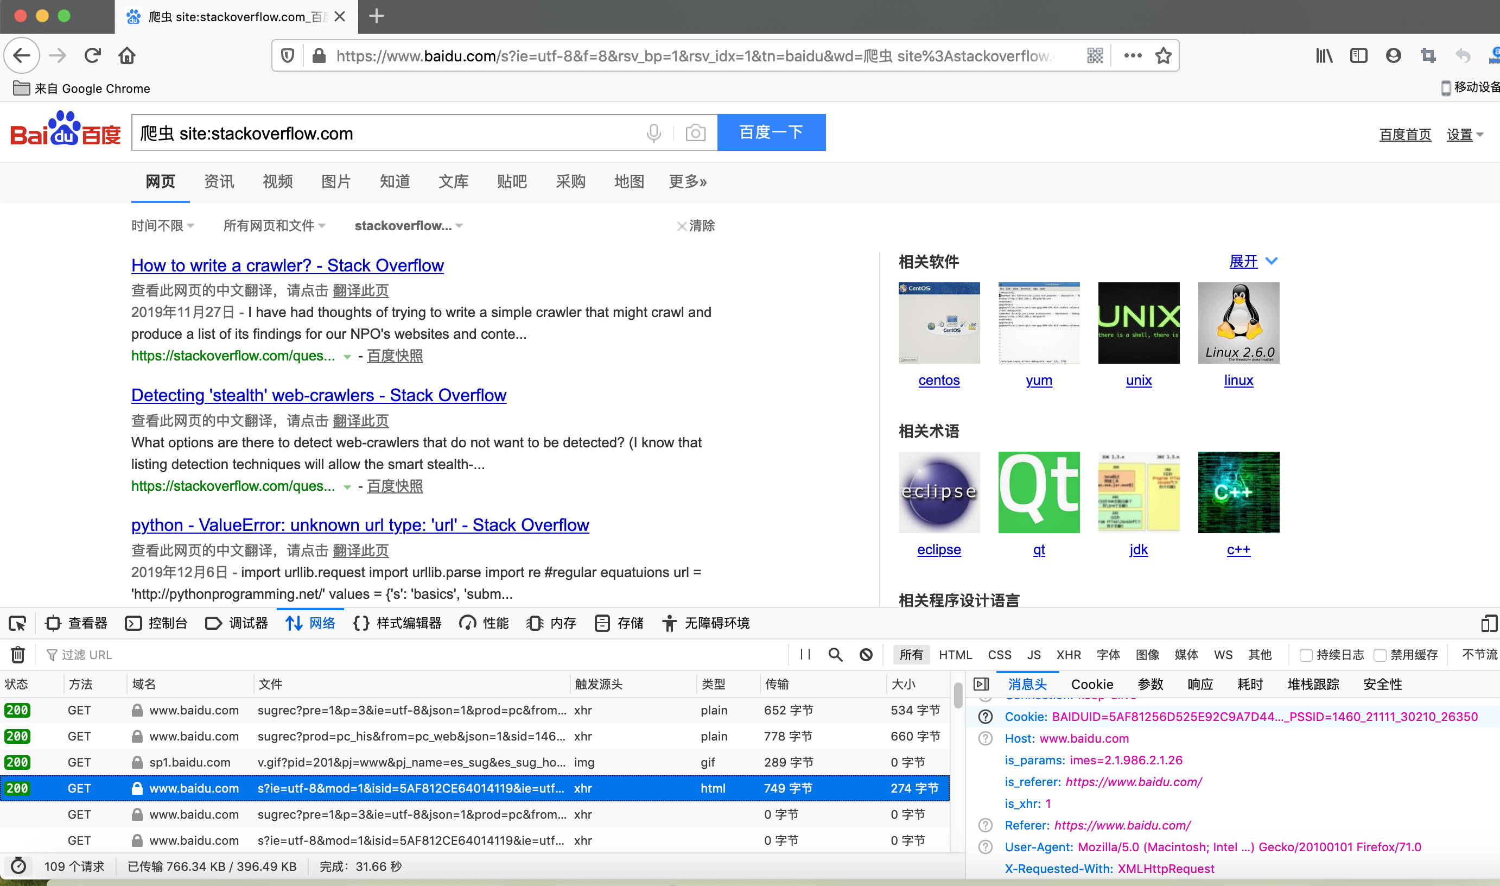Clear all network requests with trash icon
The height and width of the screenshot is (886, 1500).
tap(17, 654)
